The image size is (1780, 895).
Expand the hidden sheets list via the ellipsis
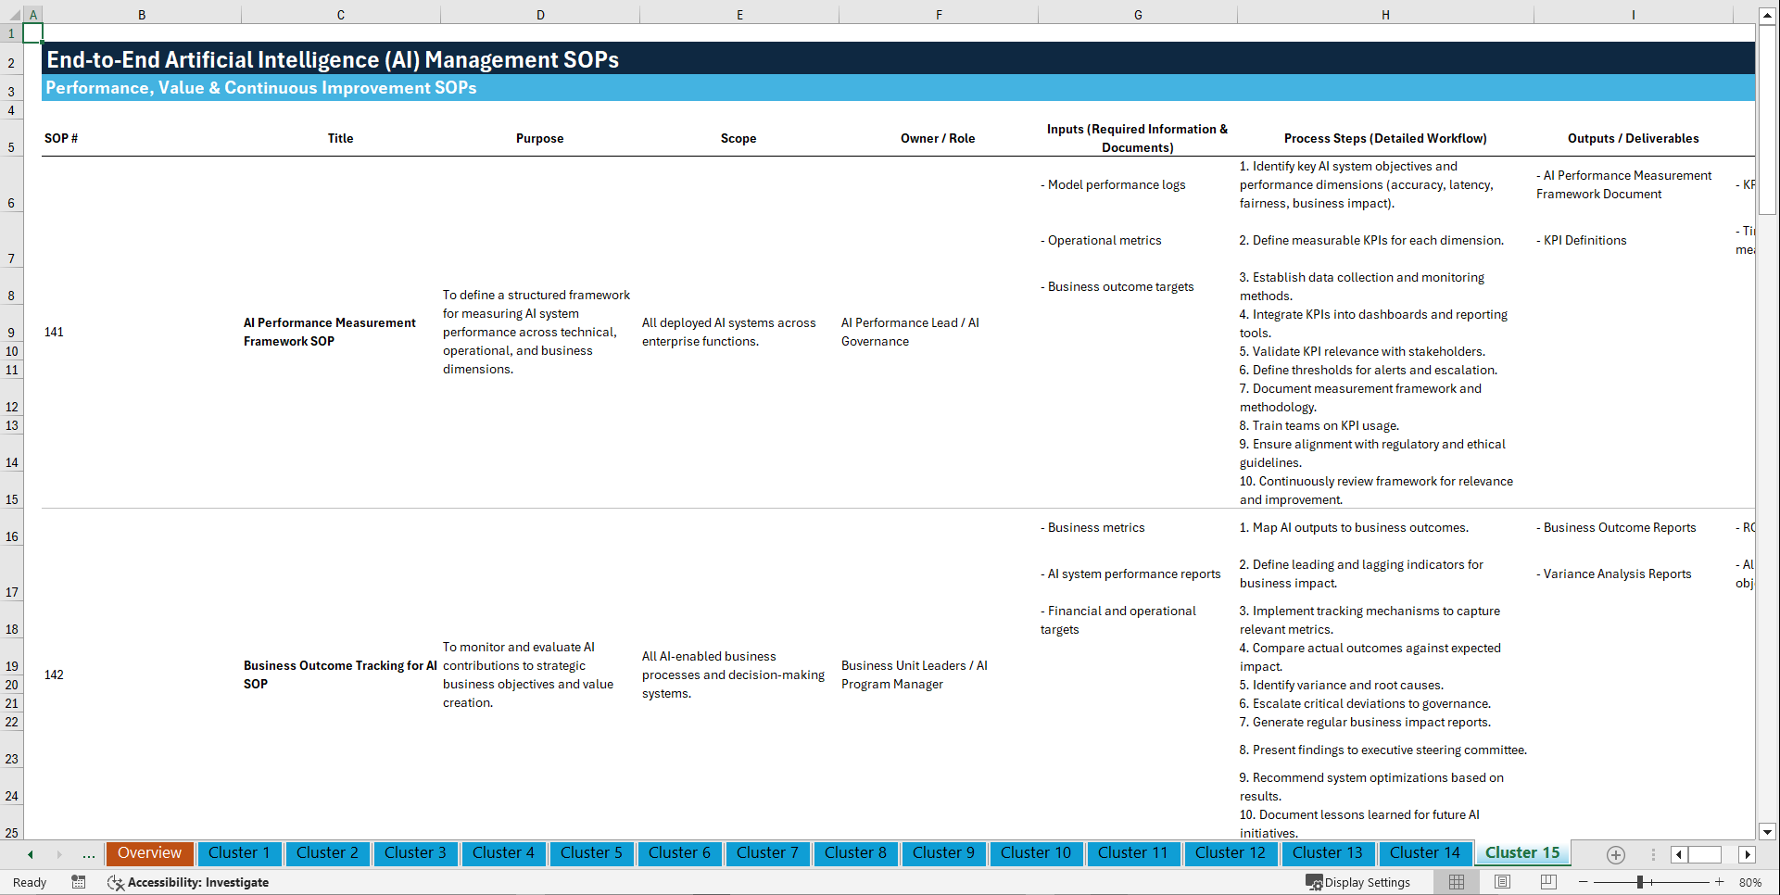pyautogui.click(x=88, y=854)
